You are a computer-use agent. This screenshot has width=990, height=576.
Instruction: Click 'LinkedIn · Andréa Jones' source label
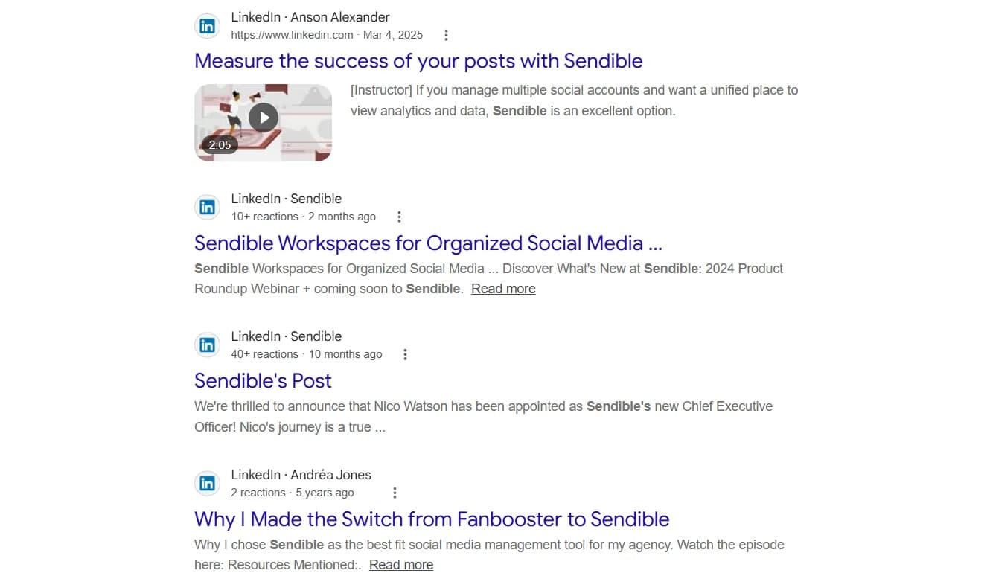tap(301, 475)
